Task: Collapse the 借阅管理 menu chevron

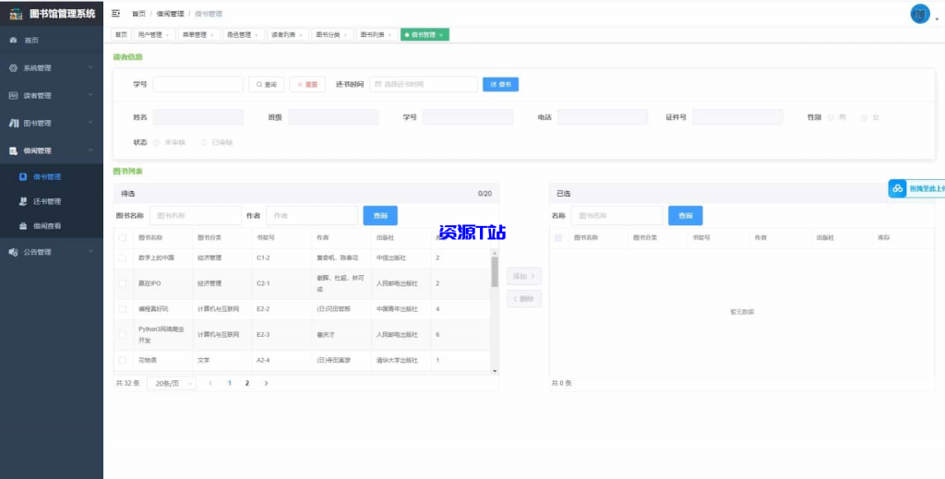Action: [x=90, y=150]
